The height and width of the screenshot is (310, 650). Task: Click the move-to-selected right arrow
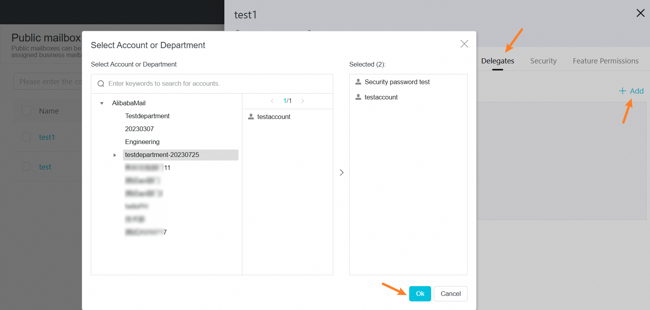point(341,173)
